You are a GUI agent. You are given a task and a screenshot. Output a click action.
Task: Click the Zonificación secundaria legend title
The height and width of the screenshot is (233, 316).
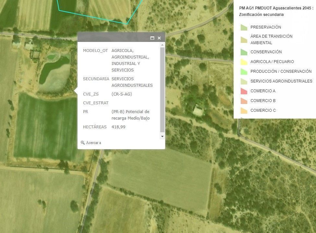(261, 15)
